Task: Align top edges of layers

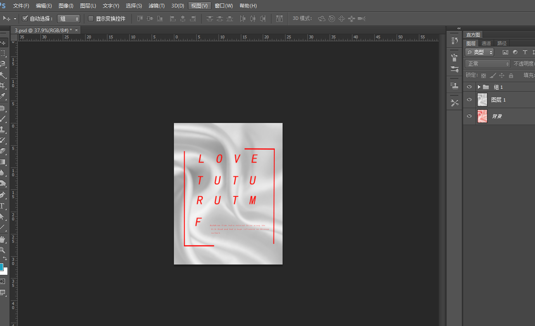Action: (x=140, y=19)
